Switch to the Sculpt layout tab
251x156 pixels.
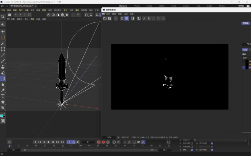pos(149,6)
